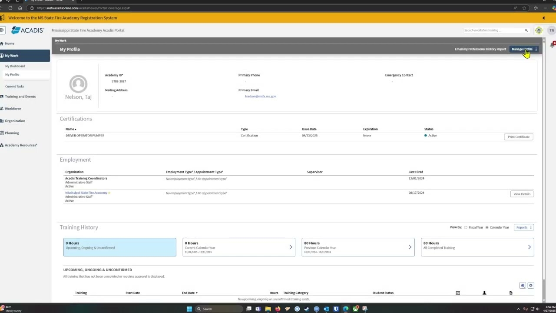Expand Academy Resources in the sidebar

[20, 145]
